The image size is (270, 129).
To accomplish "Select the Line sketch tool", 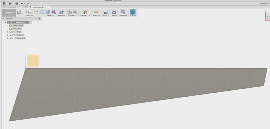I will click(x=25, y=12).
